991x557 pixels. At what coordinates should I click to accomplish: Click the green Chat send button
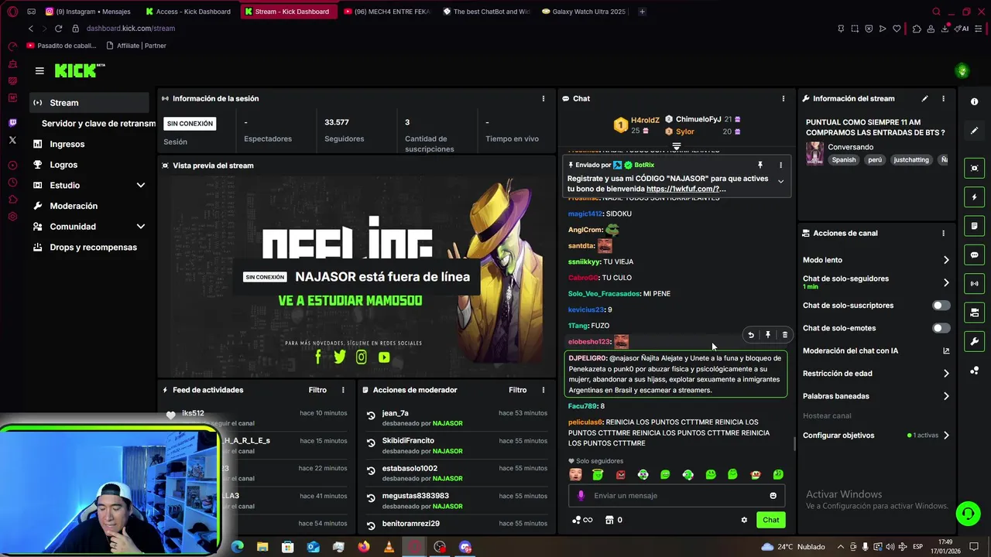770,520
